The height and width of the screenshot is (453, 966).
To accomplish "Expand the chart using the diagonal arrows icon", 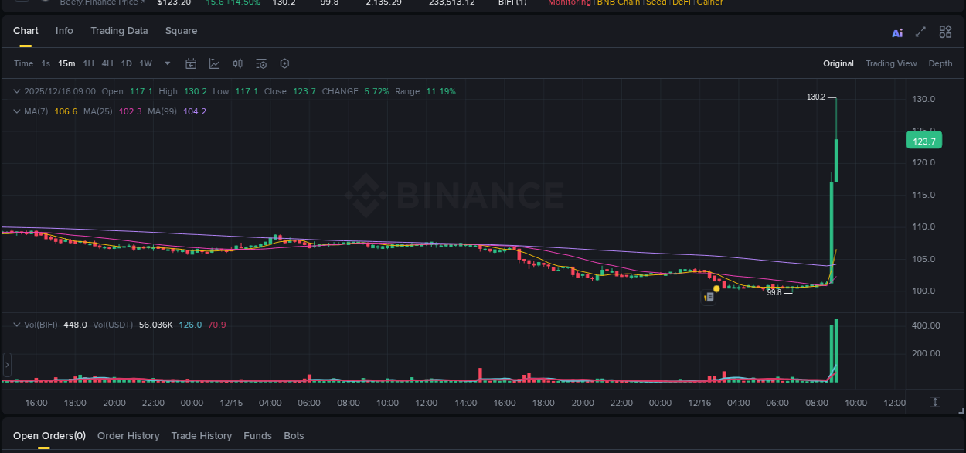I will coord(920,32).
